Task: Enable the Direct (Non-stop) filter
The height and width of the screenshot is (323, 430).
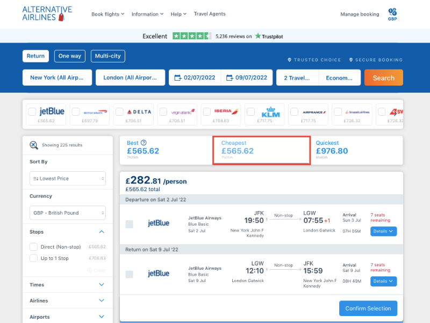Action: pos(33,247)
